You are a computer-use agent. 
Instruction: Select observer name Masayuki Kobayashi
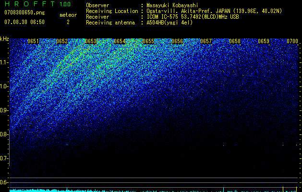point(172,5)
